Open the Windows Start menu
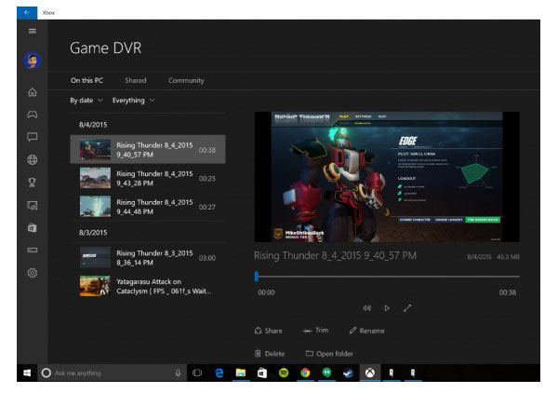Image resolution: width=558 pixels, height=393 pixels. 27,373
